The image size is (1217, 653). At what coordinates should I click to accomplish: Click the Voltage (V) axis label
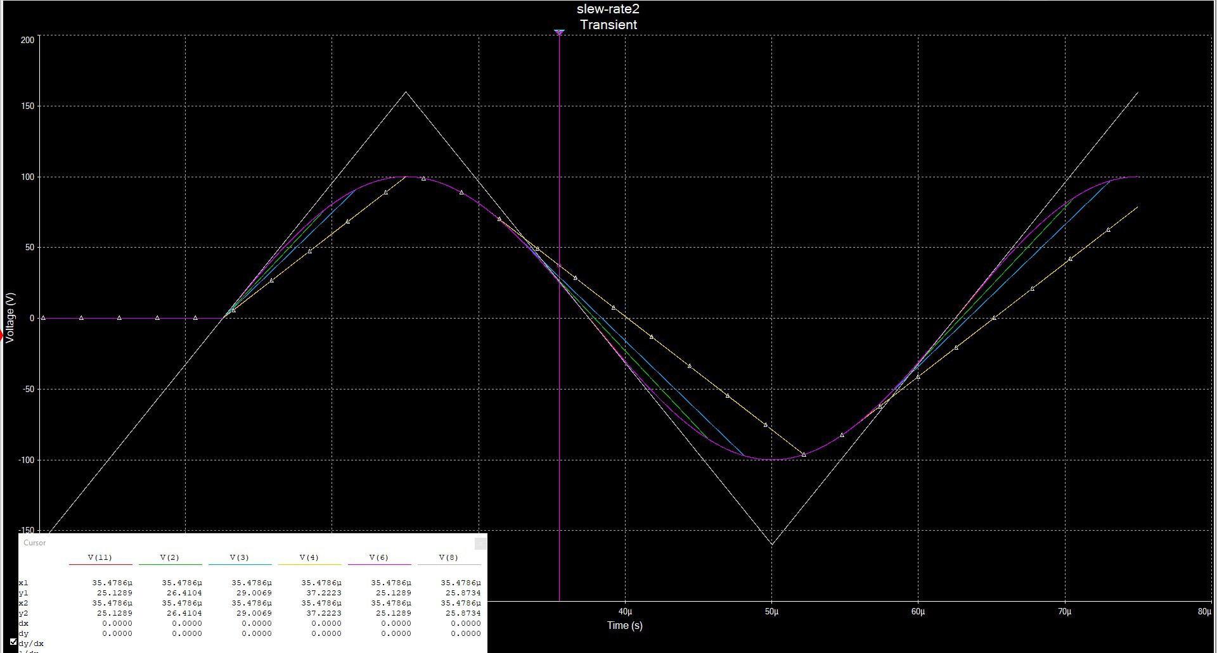coord(10,318)
